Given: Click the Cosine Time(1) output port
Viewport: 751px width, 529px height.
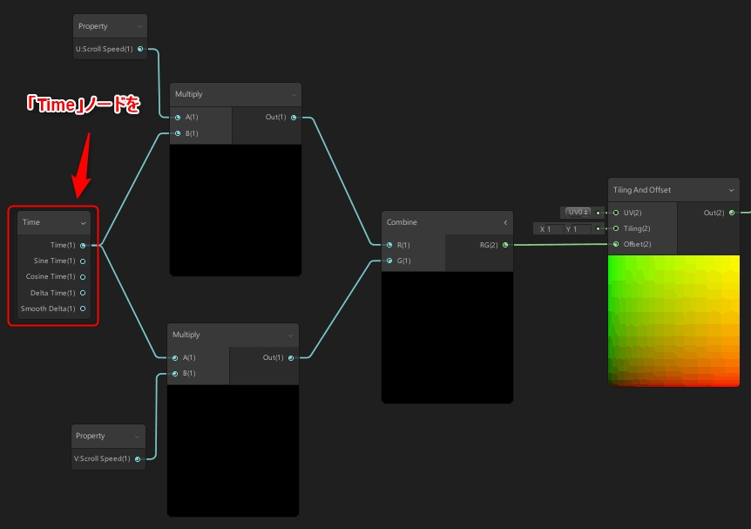Looking at the screenshot, I should tap(83, 277).
